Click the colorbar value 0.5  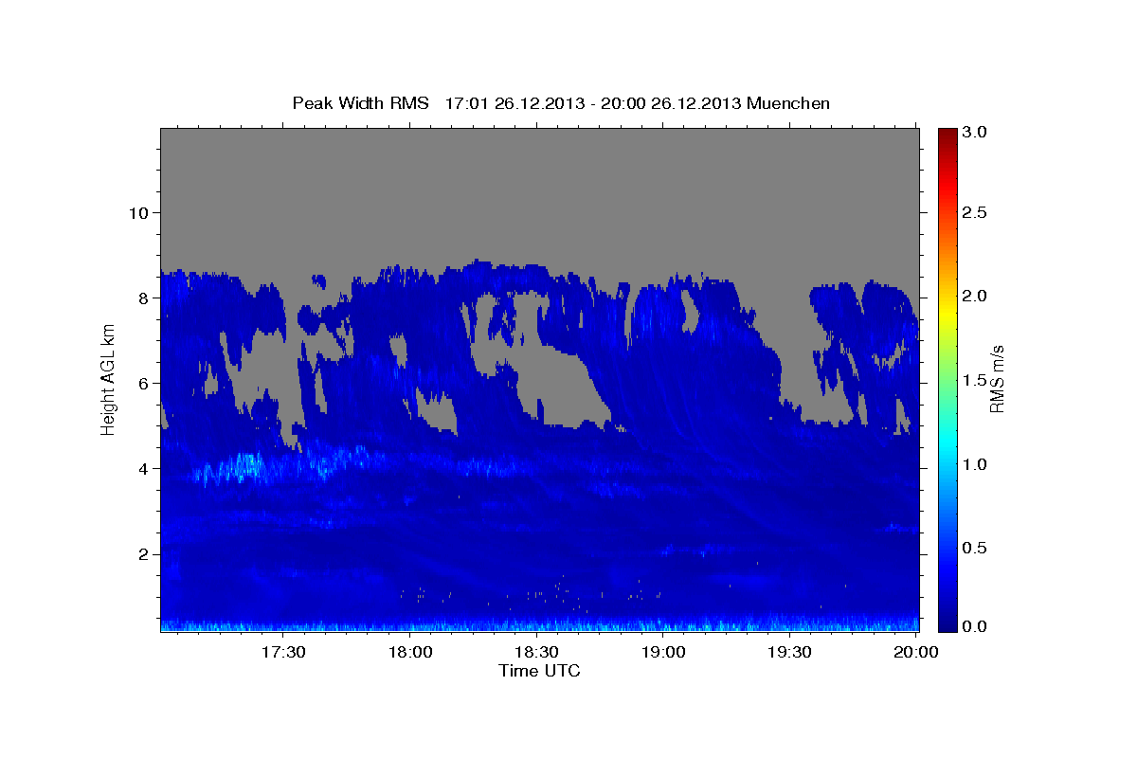(x=975, y=548)
